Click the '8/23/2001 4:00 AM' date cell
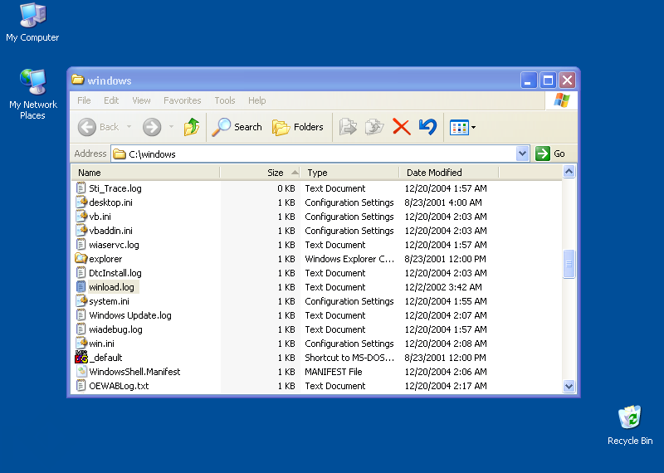 pyautogui.click(x=443, y=202)
